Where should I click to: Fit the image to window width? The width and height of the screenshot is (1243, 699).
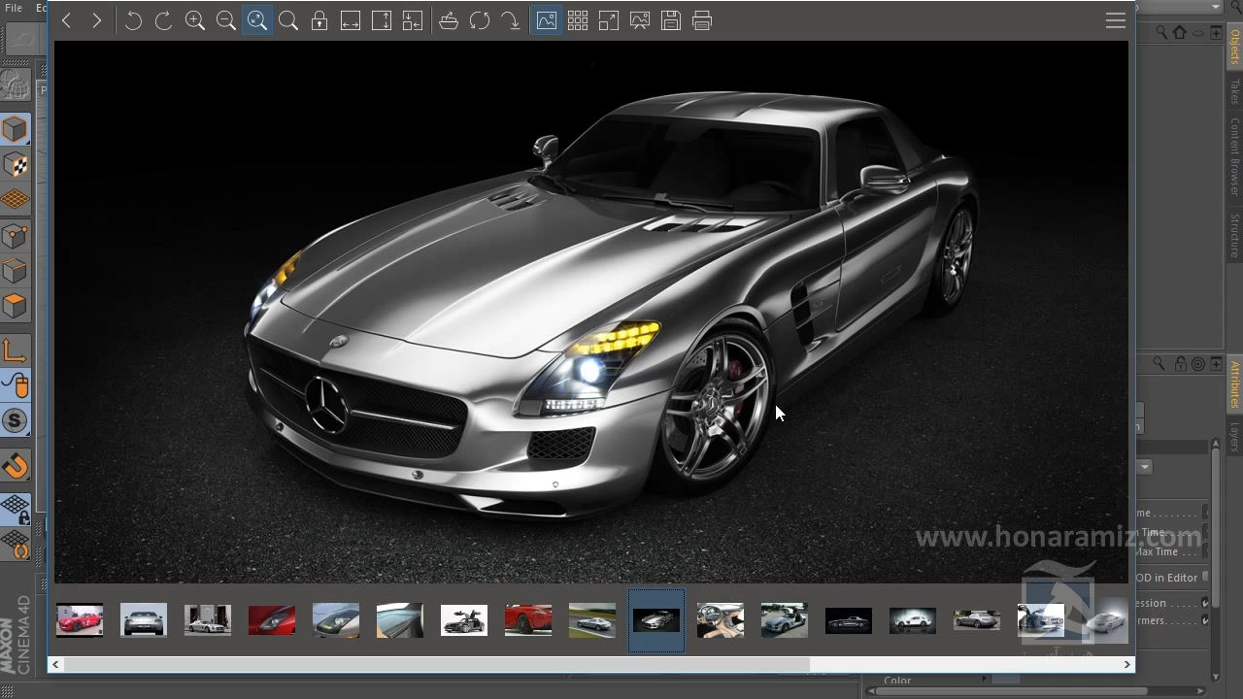tap(351, 20)
